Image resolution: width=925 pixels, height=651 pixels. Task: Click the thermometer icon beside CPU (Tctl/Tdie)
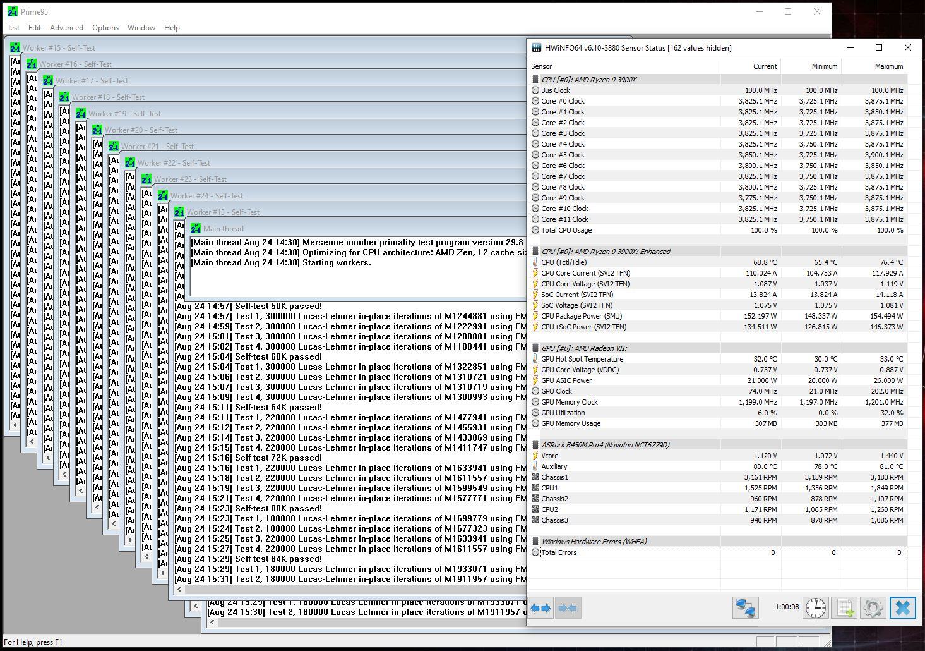tap(535, 262)
